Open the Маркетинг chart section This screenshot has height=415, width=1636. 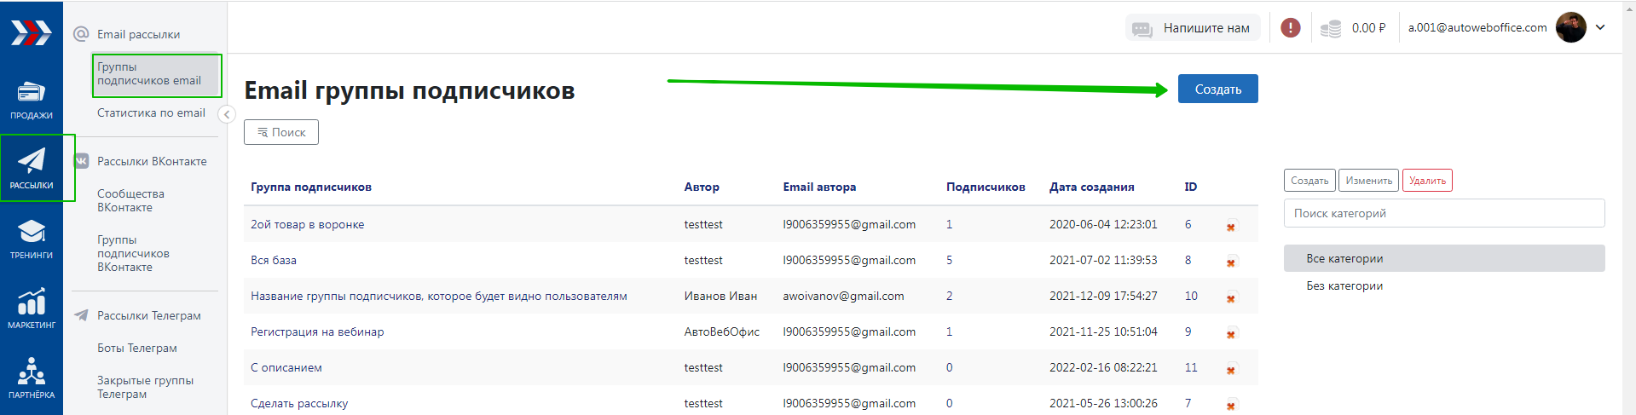32,308
